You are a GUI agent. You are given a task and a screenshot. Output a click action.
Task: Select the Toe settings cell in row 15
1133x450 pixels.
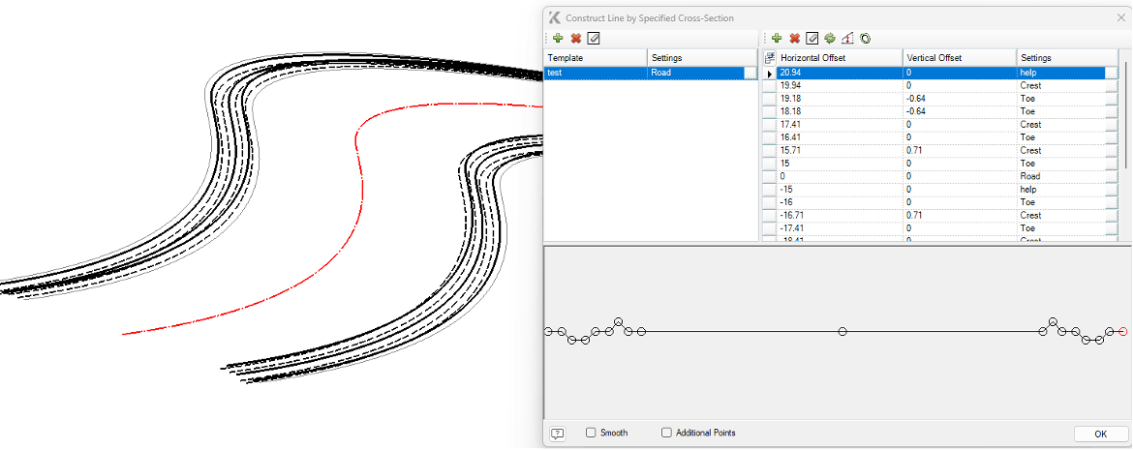[x=1060, y=164]
